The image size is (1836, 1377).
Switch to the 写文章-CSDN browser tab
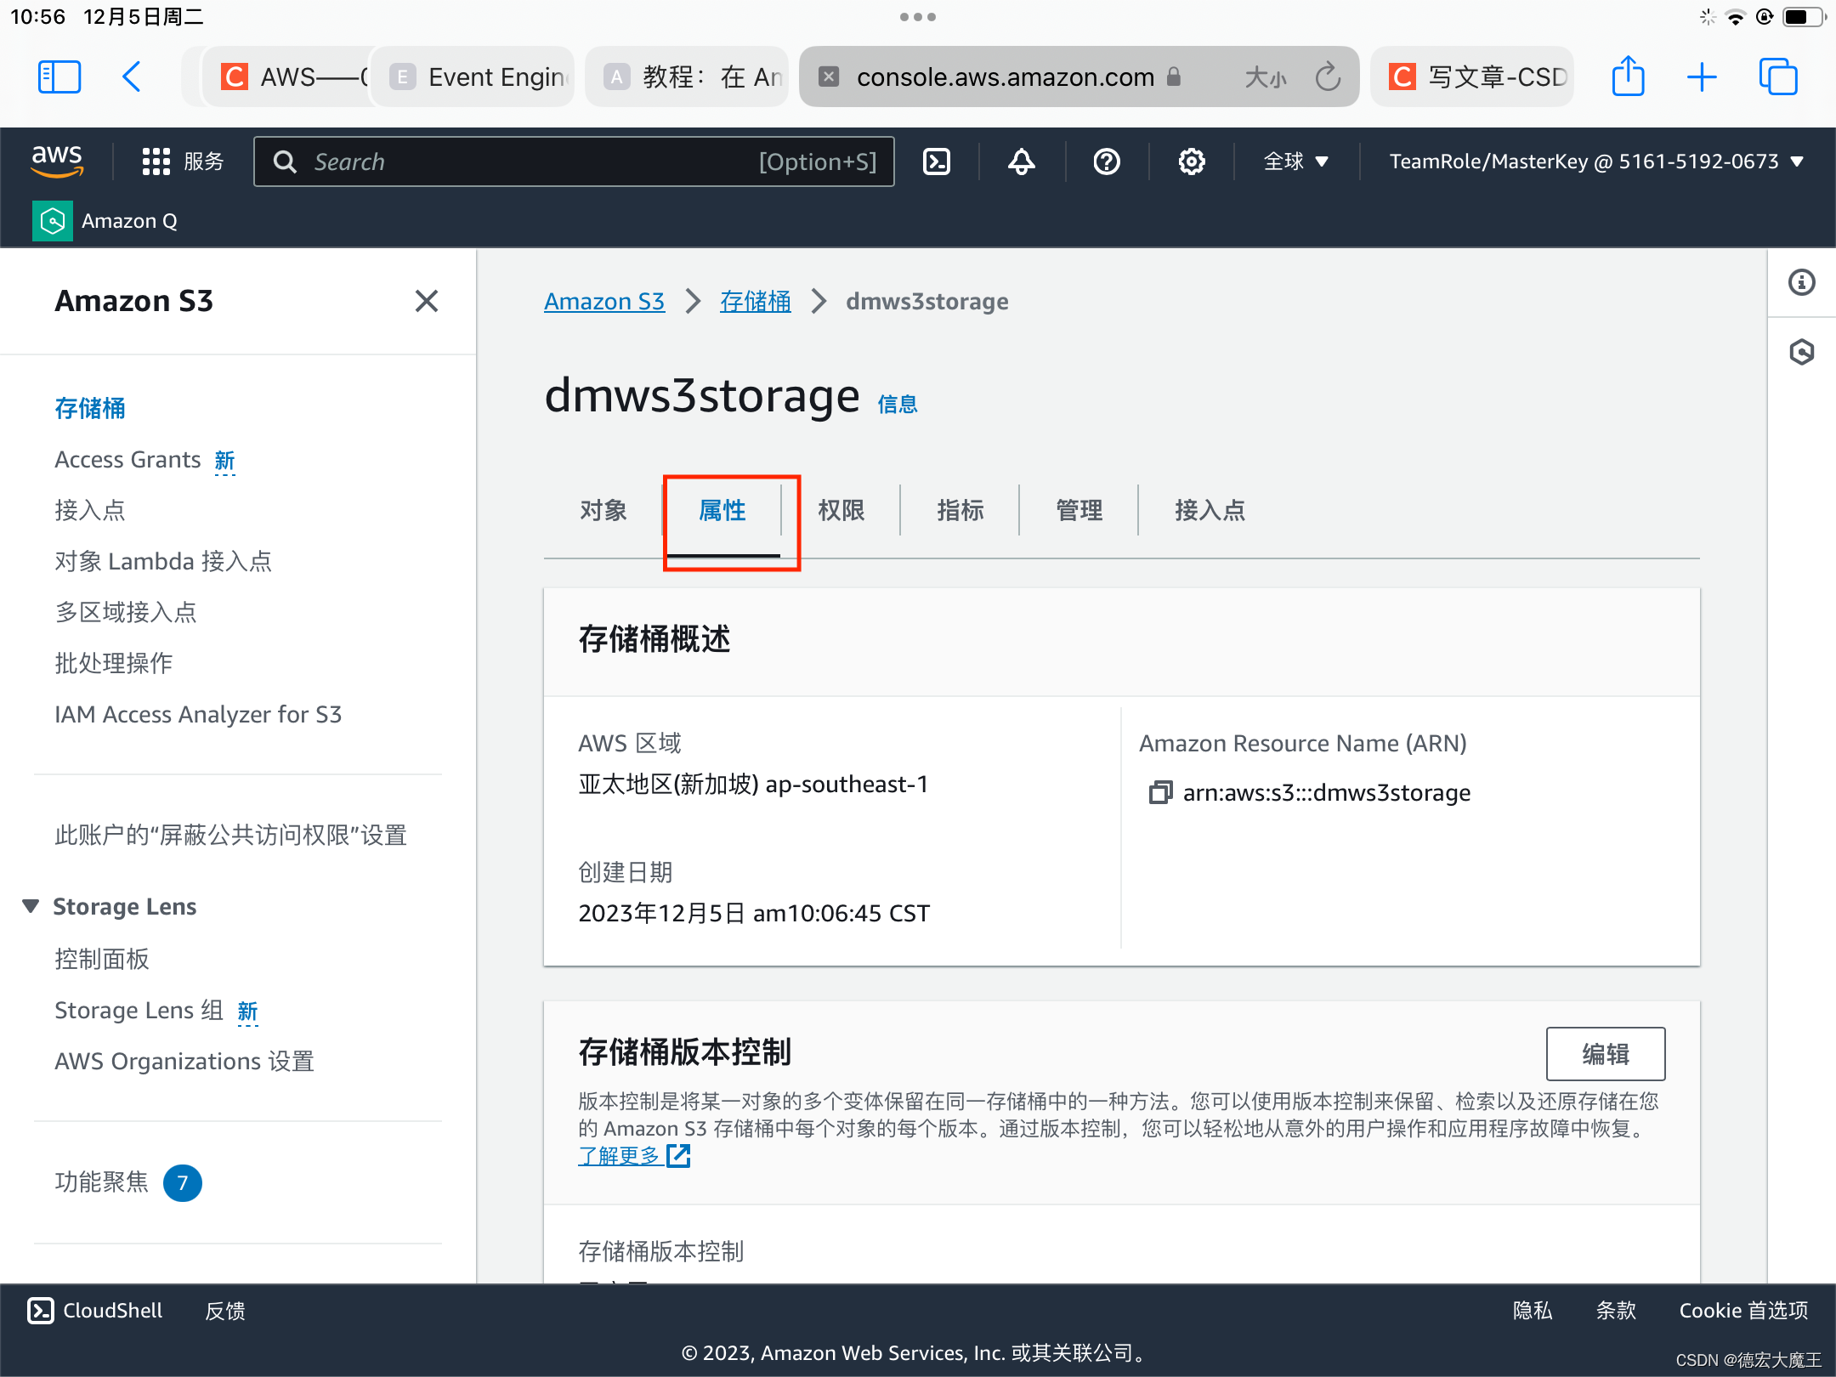tap(1472, 76)
